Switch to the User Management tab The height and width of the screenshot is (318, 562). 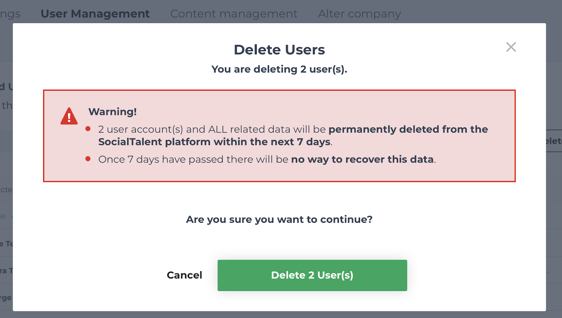[x=95, y=14]
